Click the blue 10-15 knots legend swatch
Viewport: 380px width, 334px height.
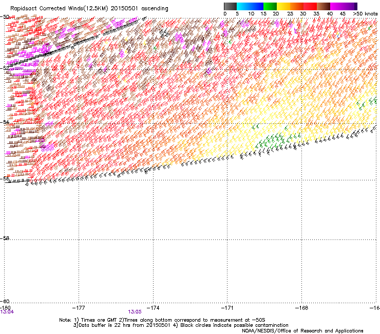(x=257, y=6)
